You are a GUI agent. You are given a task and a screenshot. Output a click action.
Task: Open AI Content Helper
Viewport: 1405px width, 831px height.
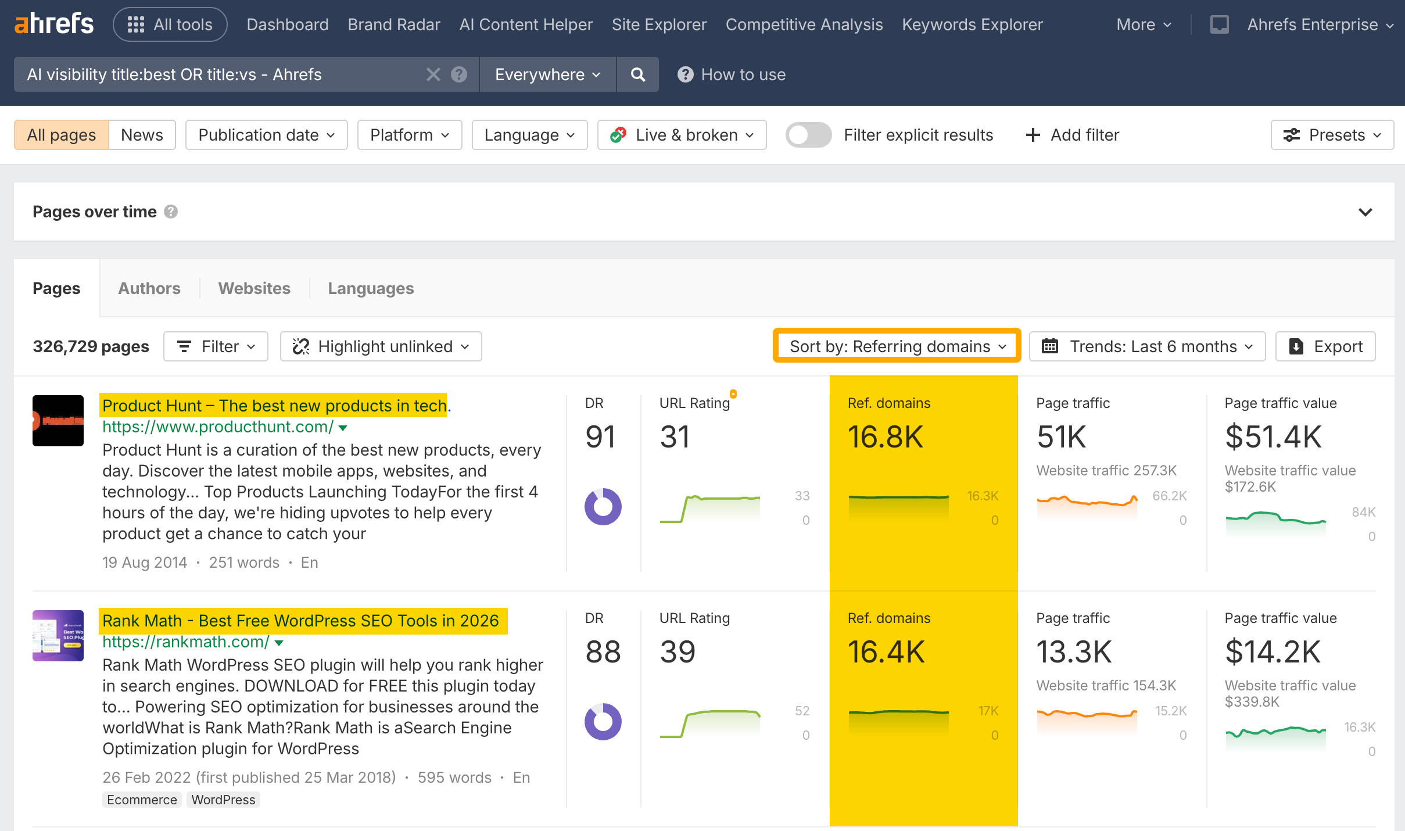tap(526, 24)
